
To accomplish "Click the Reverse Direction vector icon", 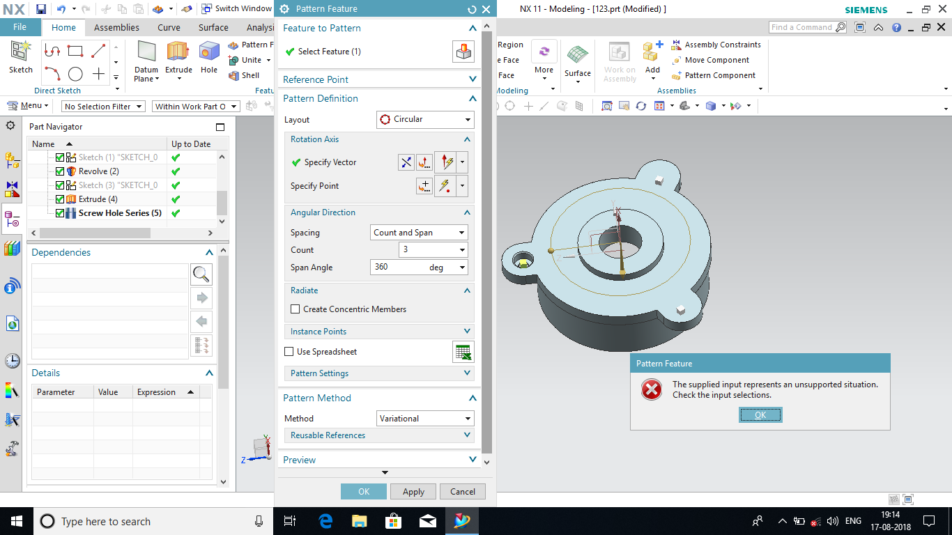I will 406,162.
